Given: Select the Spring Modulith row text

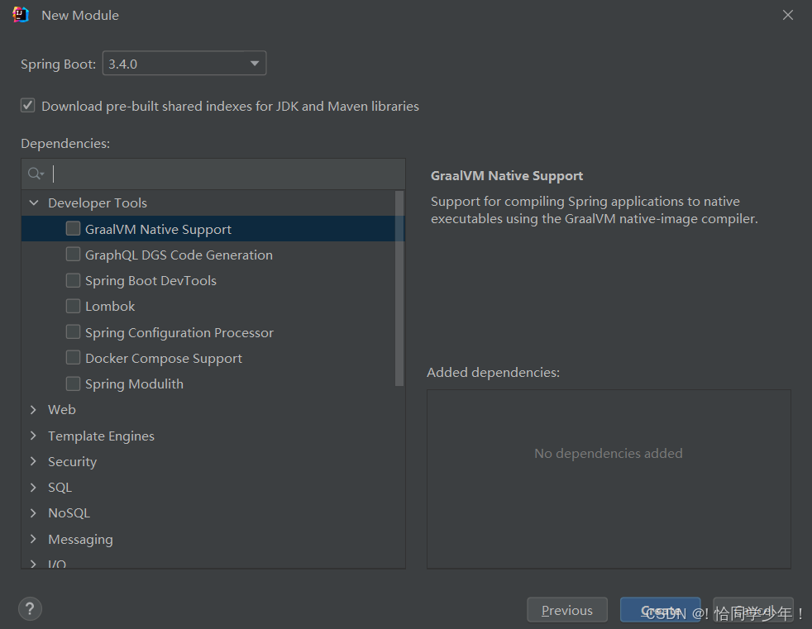Looking at the screenshot, I should click(134, 384).
